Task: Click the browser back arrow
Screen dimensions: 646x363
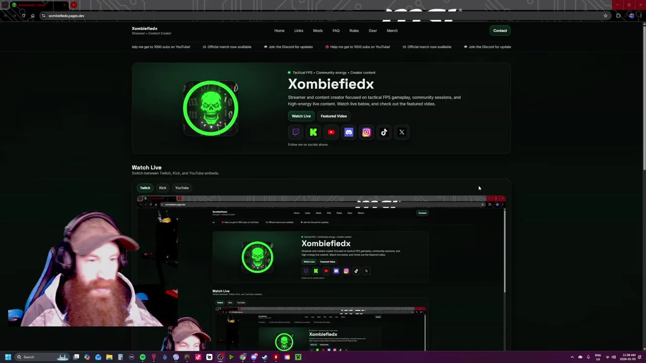Action: pos(6,16)
